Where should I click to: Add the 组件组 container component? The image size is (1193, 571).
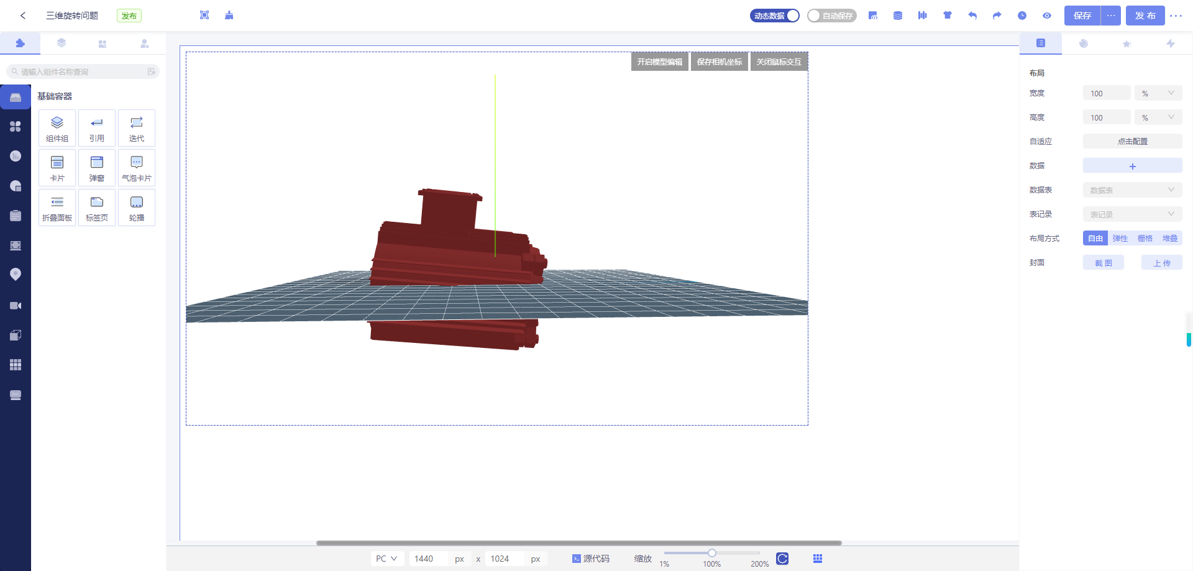point(57,128)
